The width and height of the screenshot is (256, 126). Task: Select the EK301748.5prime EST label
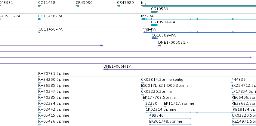[x=165, y=122]
